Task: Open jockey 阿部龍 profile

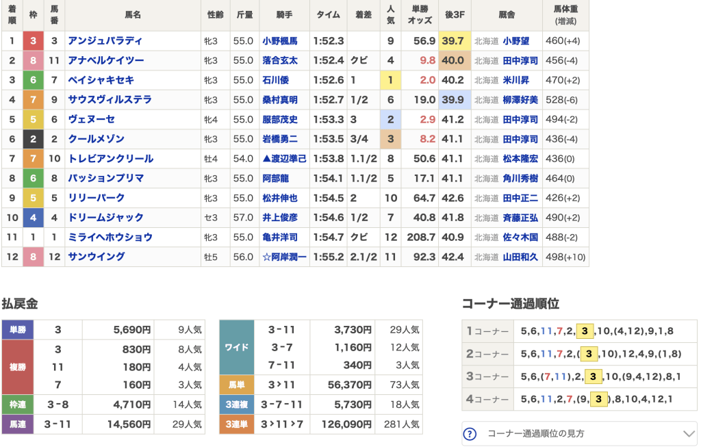Action: (x=275, y=179)
